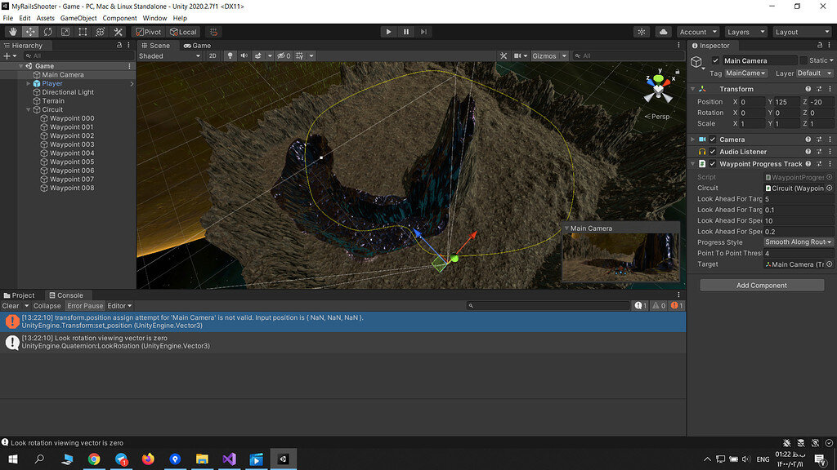This screenshot has height=470, width=837.
Task: Open Cloud services icon
Action: [x=663, y=32]
